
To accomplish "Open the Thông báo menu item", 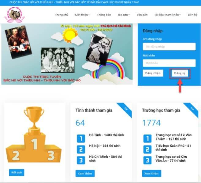I will 104,15.
